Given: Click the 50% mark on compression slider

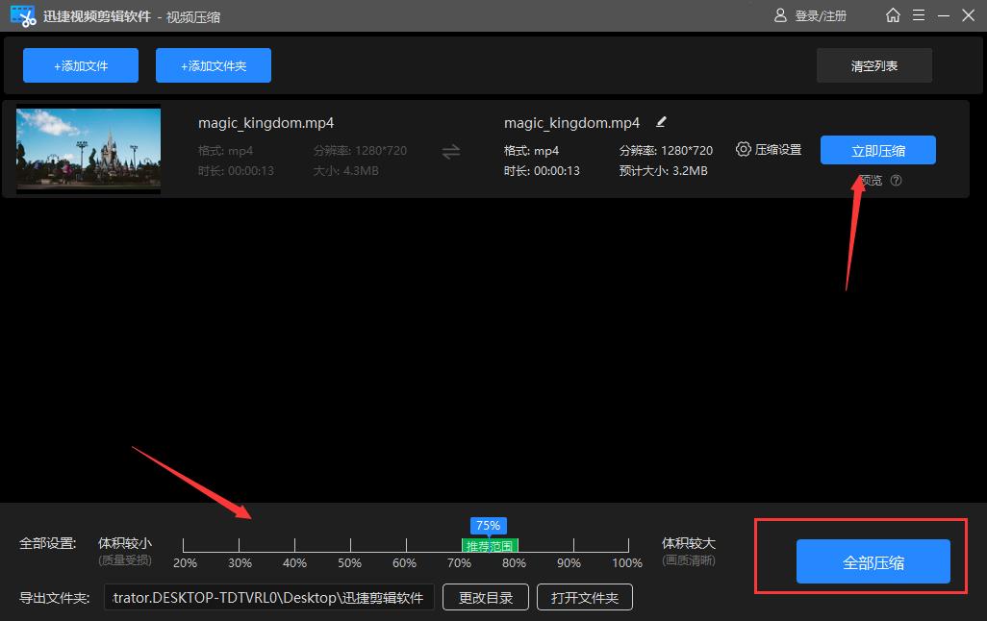Looking at the screenshot, I should pyautogui.click(x=350, y=545).
